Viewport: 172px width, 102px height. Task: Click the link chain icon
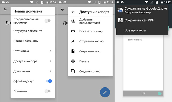pyautogui.click(x=73, y=31)
